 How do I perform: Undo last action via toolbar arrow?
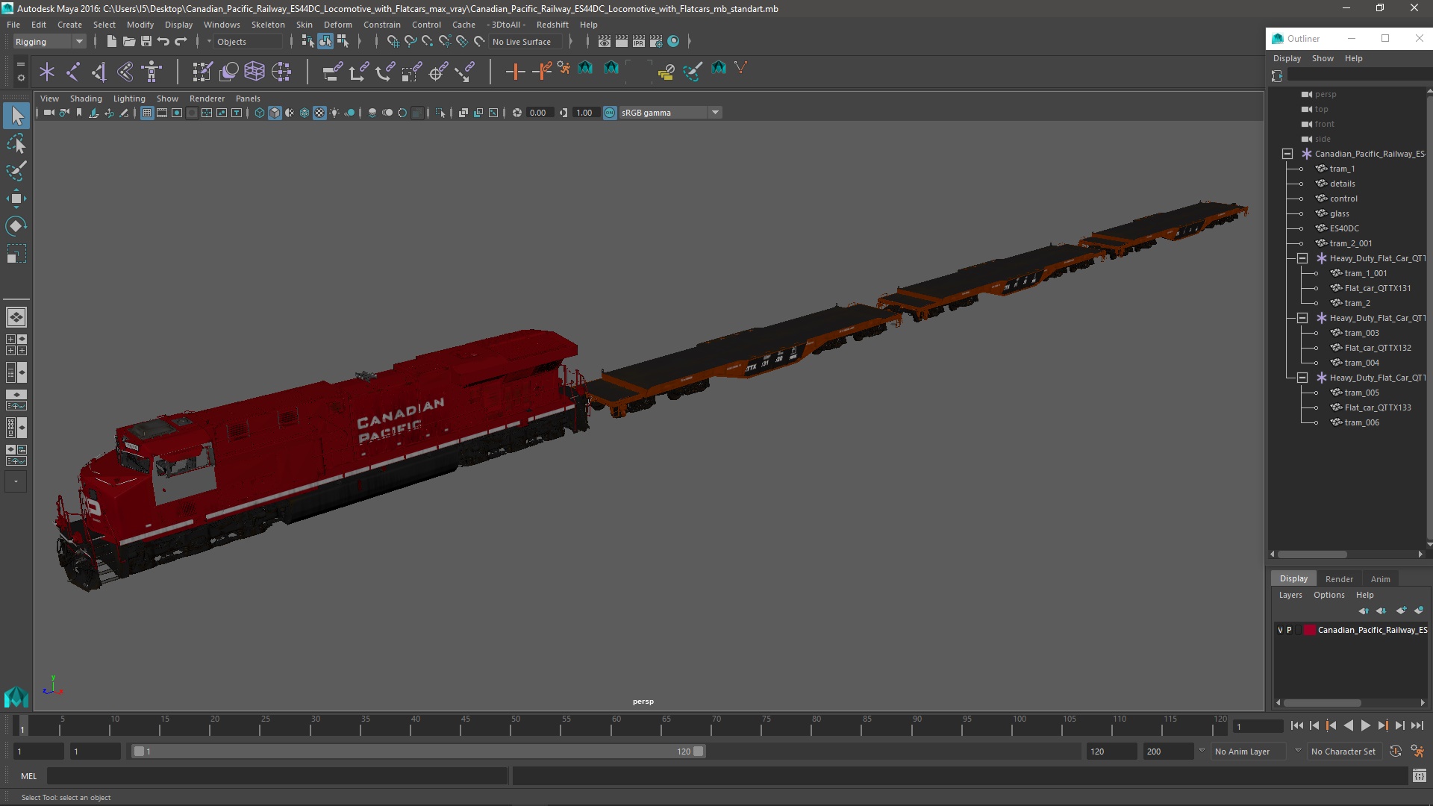pos(163,42)
